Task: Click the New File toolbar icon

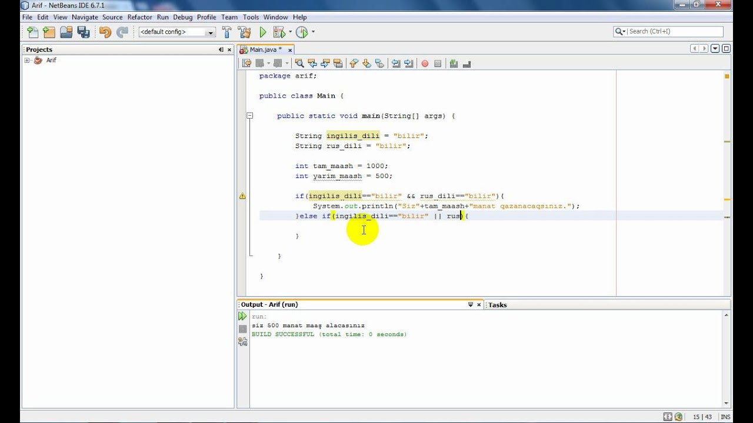Action: pyautogui.click(x=32, y=32)
